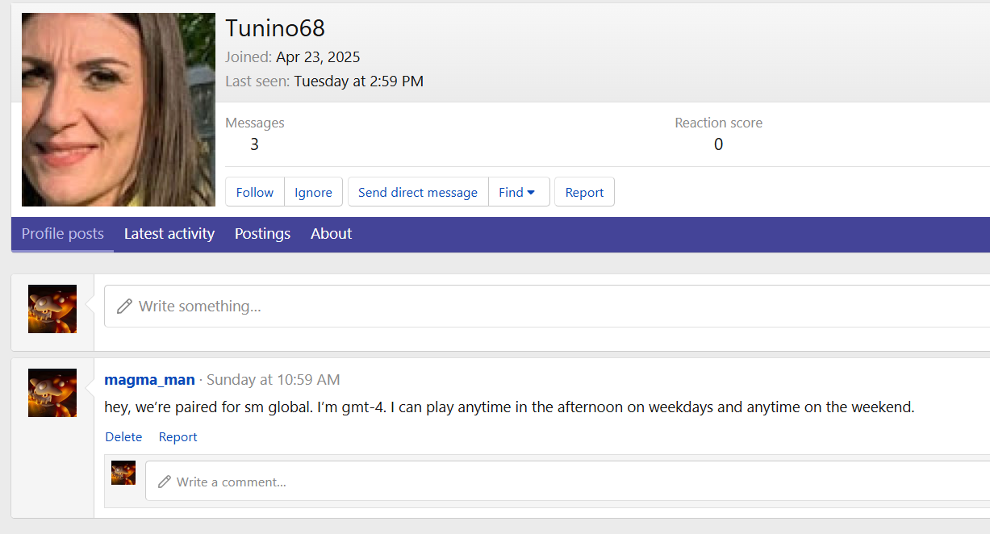Click Report link under the profile post
The height and width of the screenshot is (534, 990).
[178, 437]
